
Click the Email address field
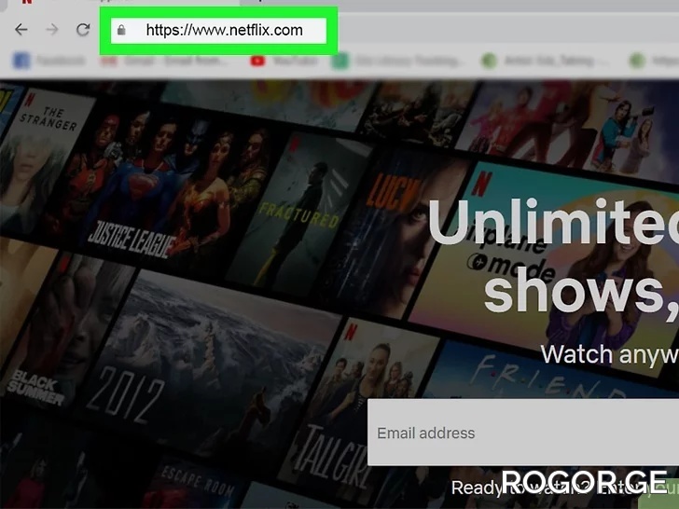coord(523,433)
